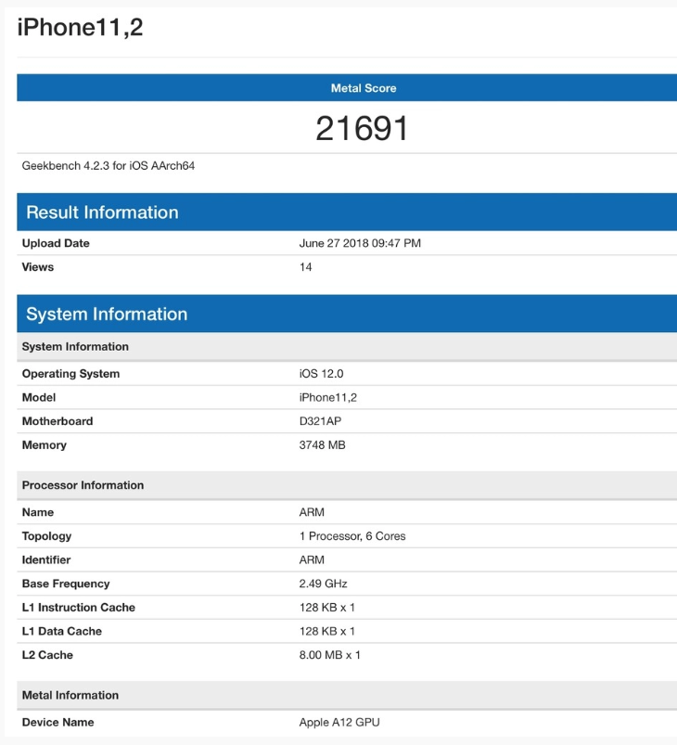Image resolution: width=677 pixels, height=745 pixels.
Task: Click the Model row label
Action: click(39, 397)
